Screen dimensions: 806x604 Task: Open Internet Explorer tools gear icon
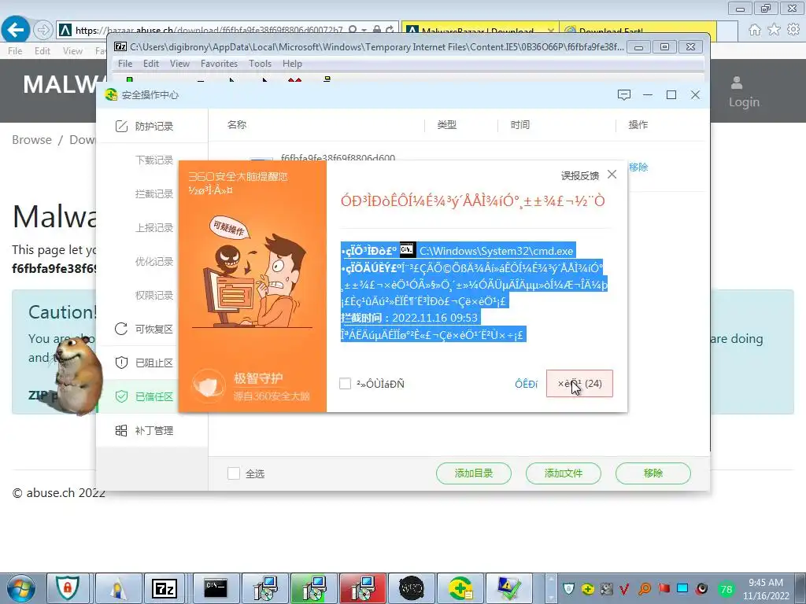pos(793,30)
